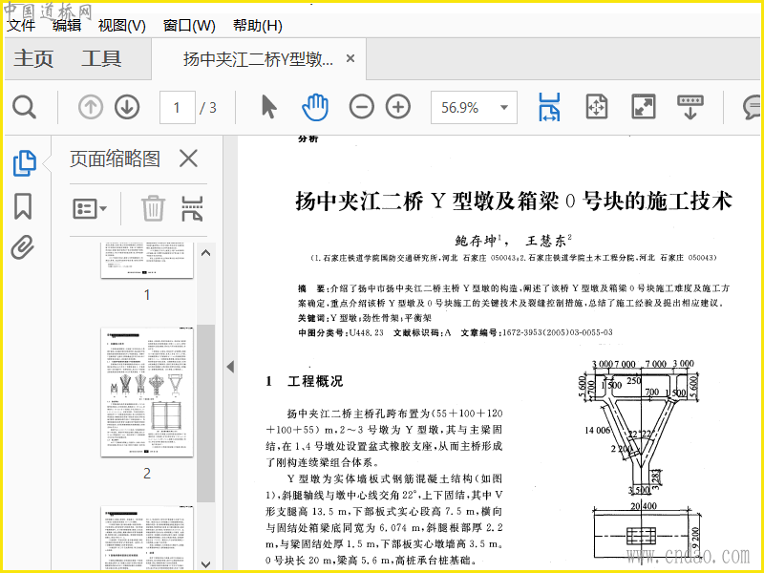
Task: Activate the hand pan tool
Action: [315, 107]
